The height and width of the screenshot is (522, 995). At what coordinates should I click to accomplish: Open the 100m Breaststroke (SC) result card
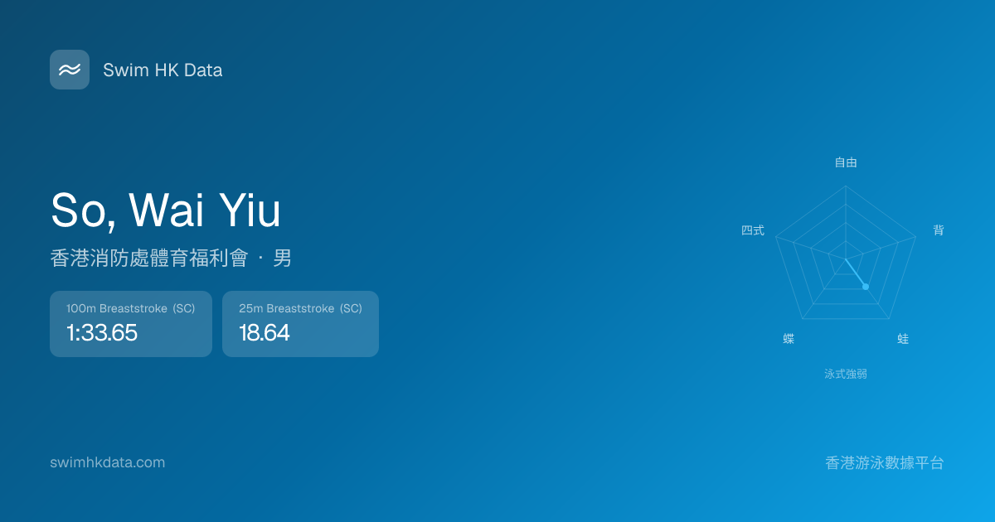pos(131,324)
